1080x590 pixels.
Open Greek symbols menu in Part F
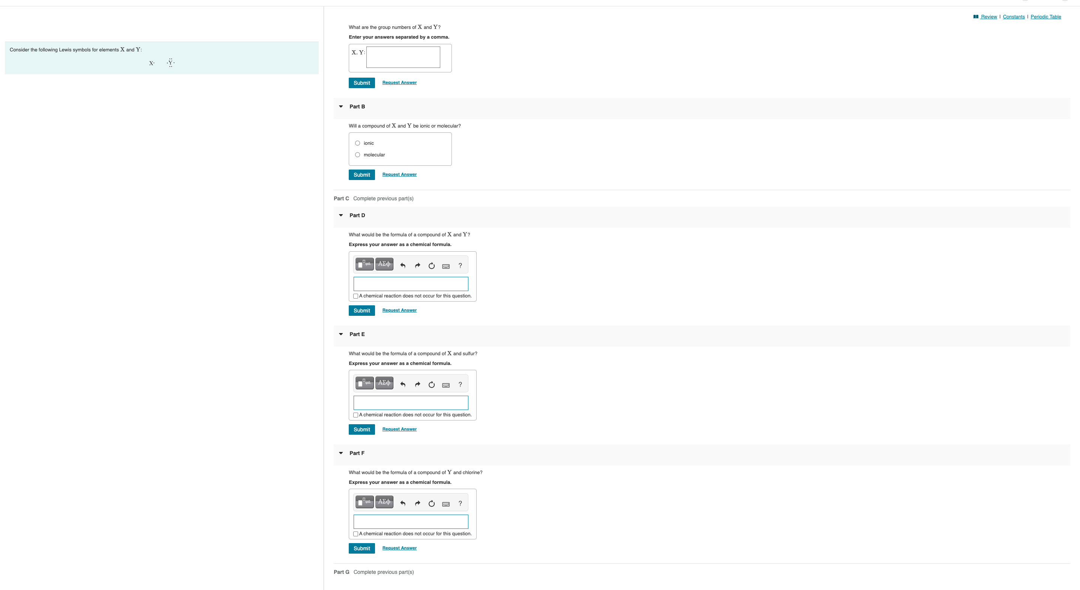coord(384,501)
